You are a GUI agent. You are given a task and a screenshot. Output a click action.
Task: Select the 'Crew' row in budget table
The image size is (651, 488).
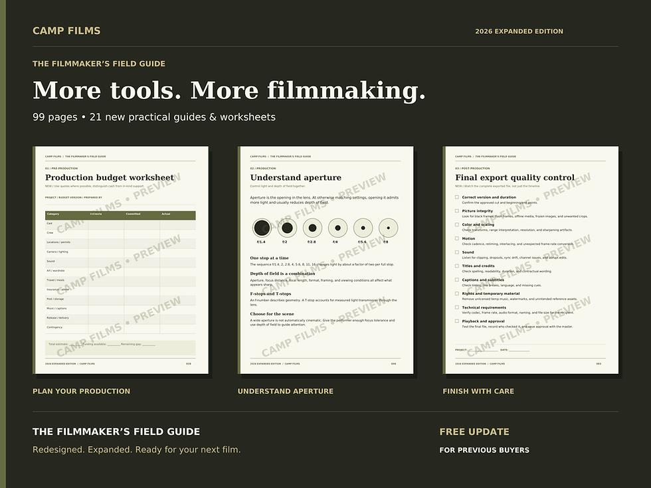click(x=120, y=234)
